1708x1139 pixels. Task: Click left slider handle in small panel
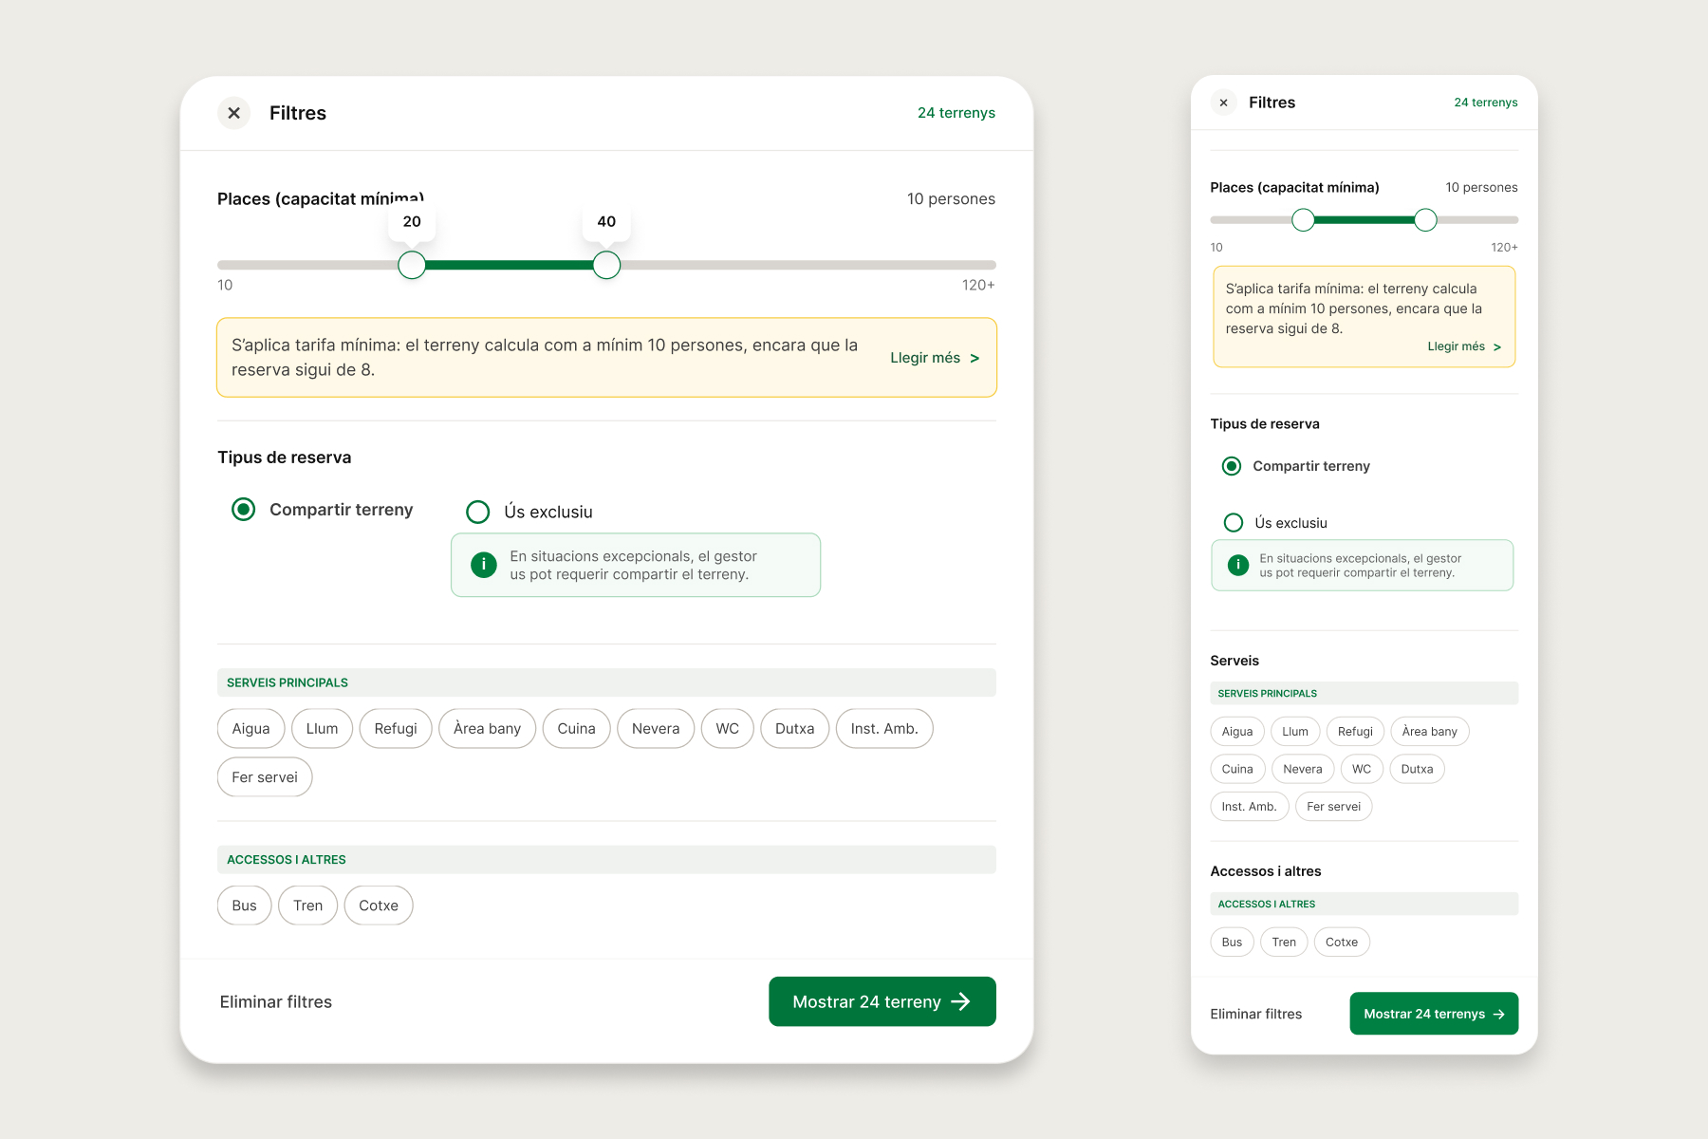[1304, 220]
